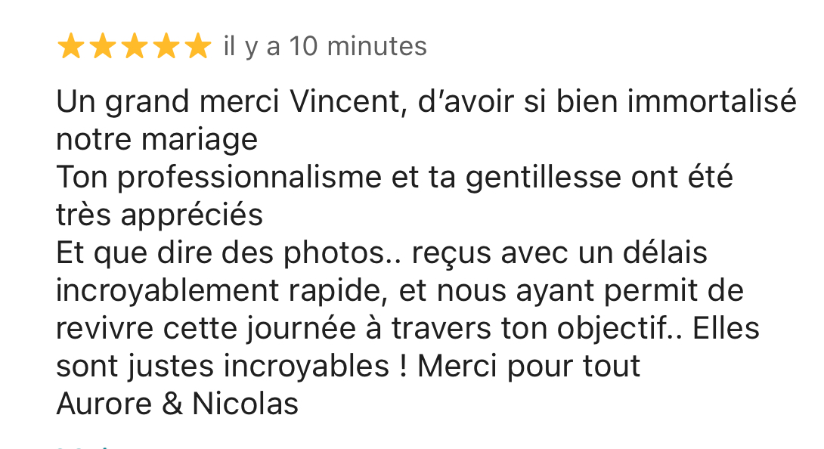Click the fifth yellow rating star
The width and height of the screenshot is (824, 449).
coord(198,46)
